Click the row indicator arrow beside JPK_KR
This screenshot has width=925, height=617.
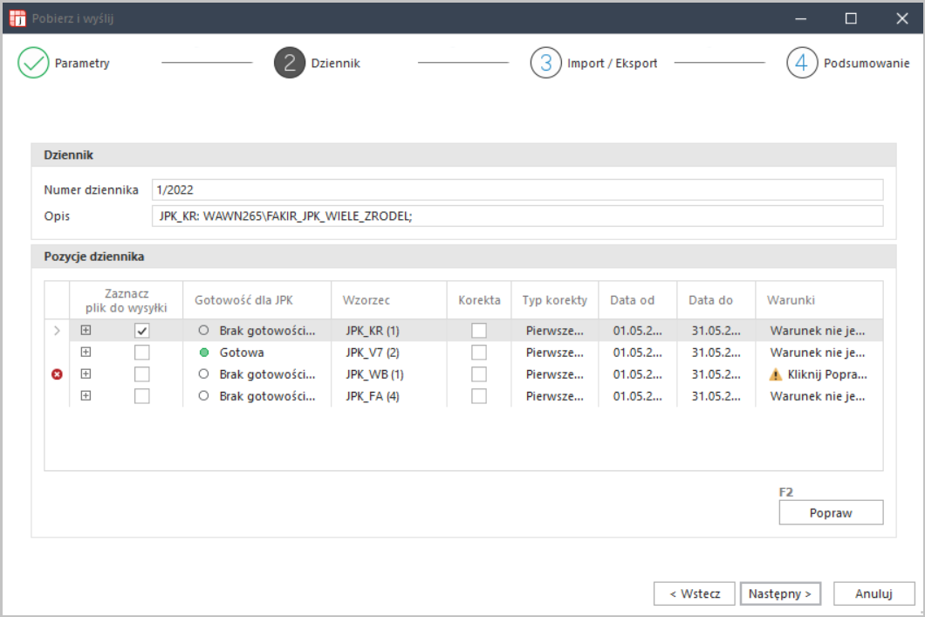(x=58, y=331)
